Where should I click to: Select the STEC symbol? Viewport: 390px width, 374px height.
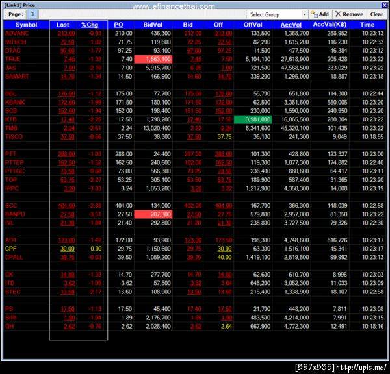click(x=13, y=292)
